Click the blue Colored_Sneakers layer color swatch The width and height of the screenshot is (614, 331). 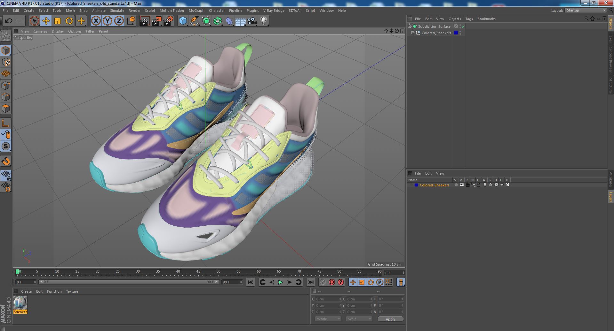[416, 185]
